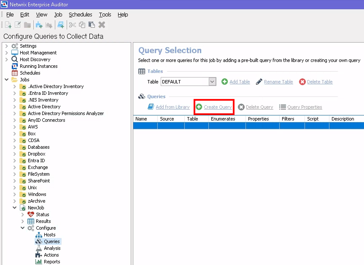Click the pencil Rename Table icon
Image resolution: width=364 pixels, height=265 pixels.
[259, 82]
